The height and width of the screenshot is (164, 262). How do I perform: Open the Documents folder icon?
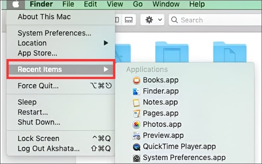tap(230, 52)
